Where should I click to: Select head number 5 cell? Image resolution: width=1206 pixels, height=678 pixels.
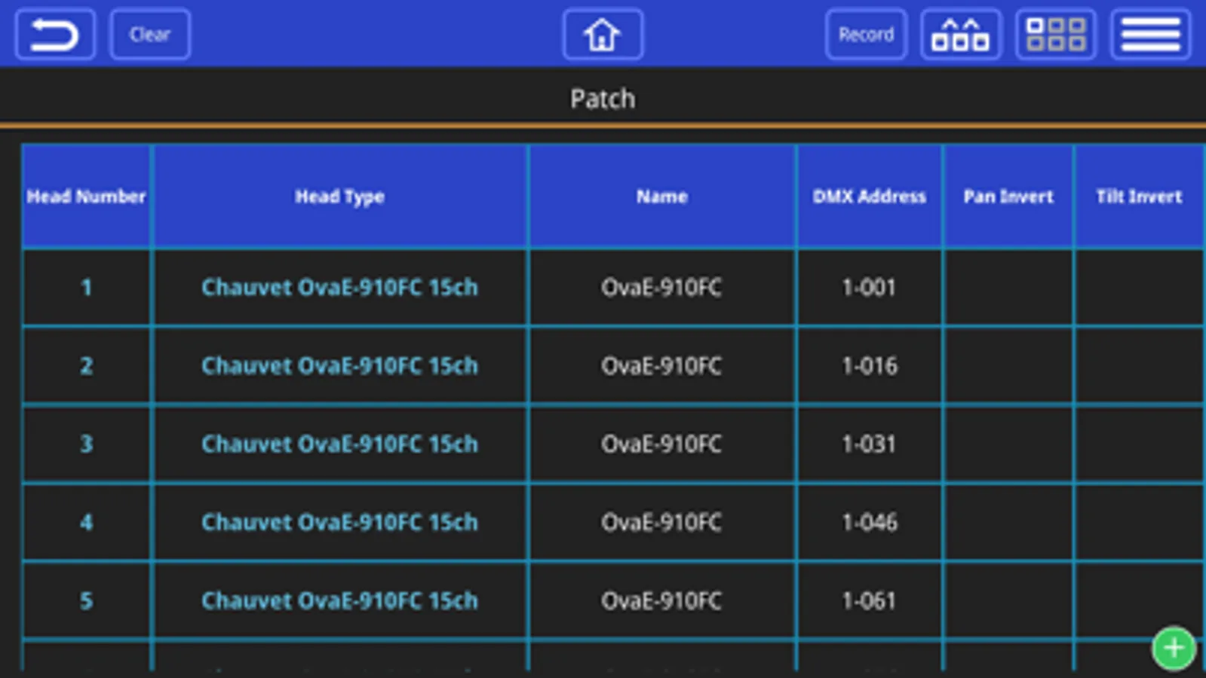tap(86, 601)
